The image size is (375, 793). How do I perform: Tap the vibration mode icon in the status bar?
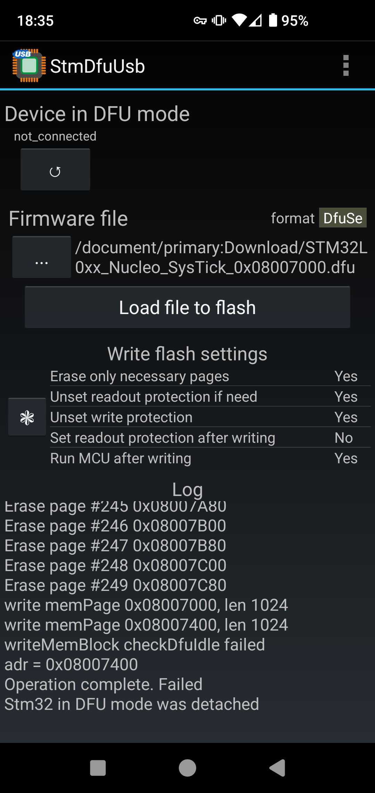point(218,21)
